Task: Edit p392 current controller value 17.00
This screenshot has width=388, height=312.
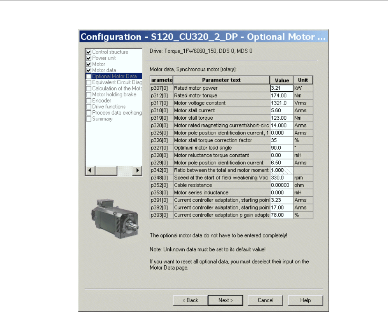Action: click(x=281, y=207)
